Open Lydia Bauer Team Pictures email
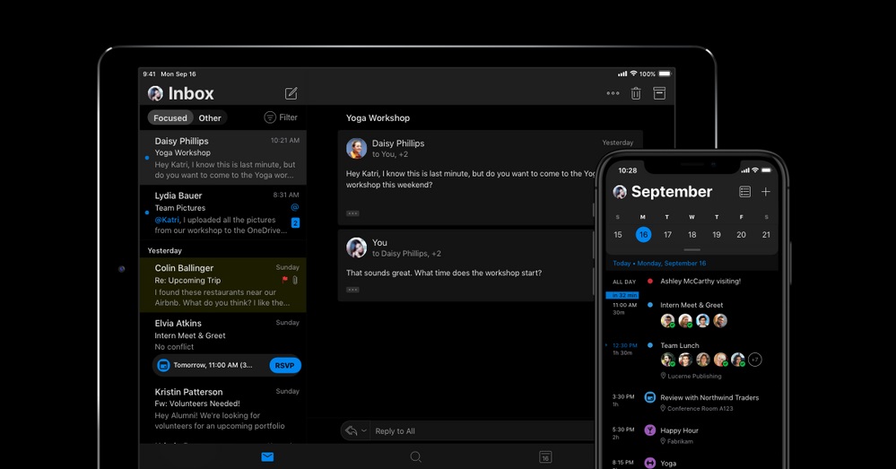 tap(222, 213)
